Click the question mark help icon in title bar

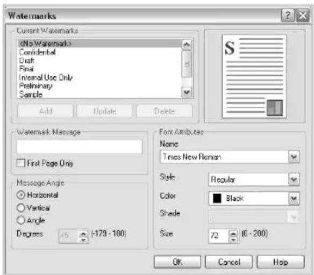tap(288, 15)
